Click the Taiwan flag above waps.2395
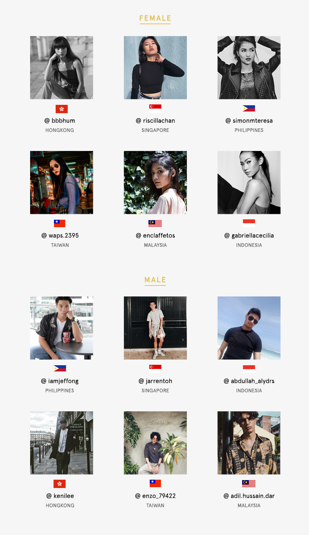 coord(59,223)
